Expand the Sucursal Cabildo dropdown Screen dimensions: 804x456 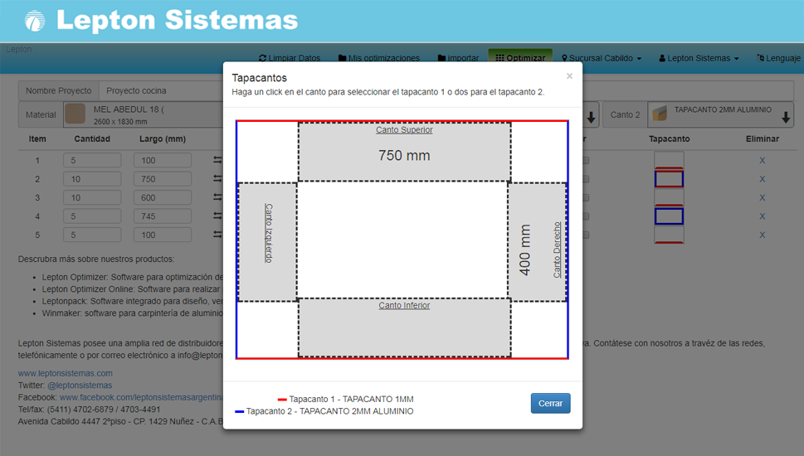[x=602, y=58]
